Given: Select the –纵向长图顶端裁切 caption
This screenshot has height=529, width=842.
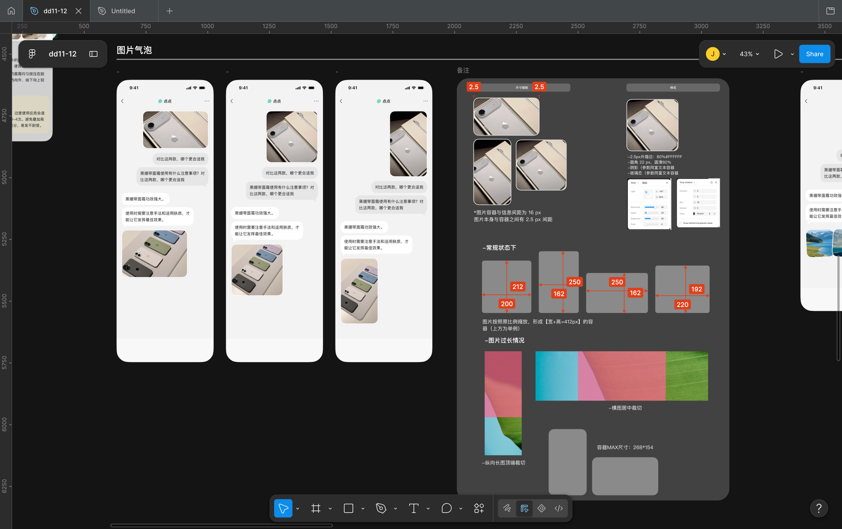Looking at the screenshot, I should click(504, 462).
